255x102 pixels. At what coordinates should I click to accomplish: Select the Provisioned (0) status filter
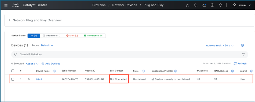tap(93, 36)
